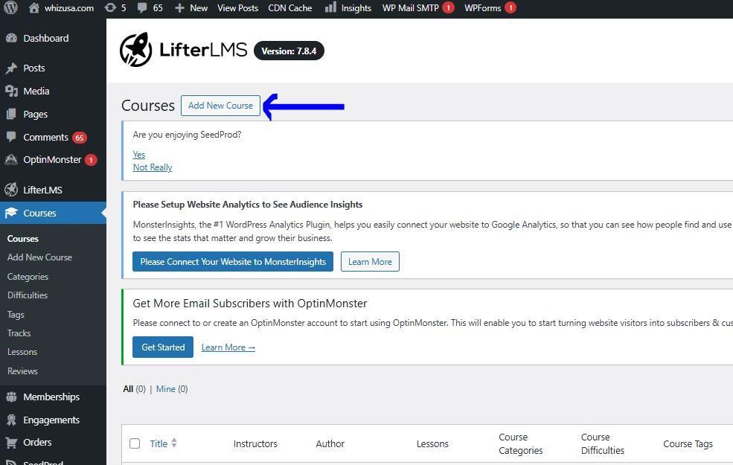Image resolution: width=733 pixels, height=465 pixels.
Task: Click the WordPress logo in admin bar
Action: (x=10, y=8)
